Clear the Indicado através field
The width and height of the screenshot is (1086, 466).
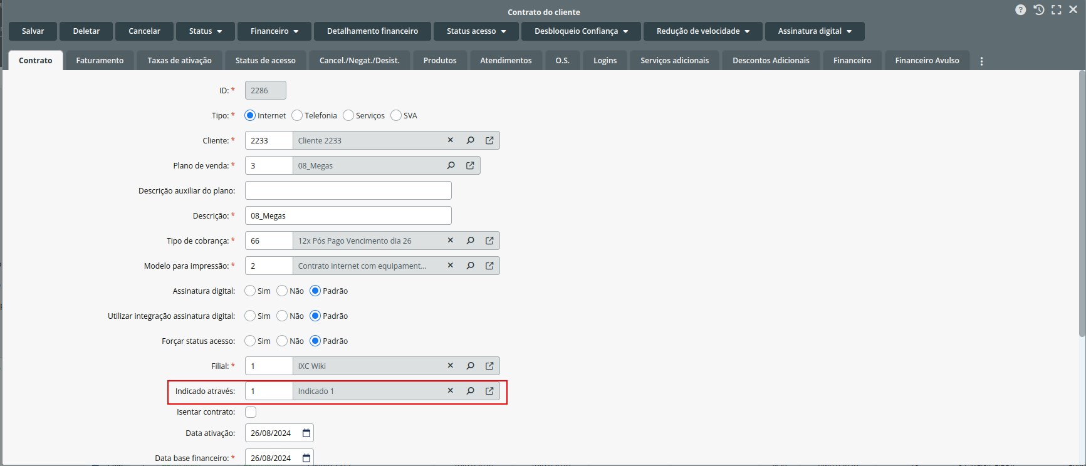tap(450, 391)
